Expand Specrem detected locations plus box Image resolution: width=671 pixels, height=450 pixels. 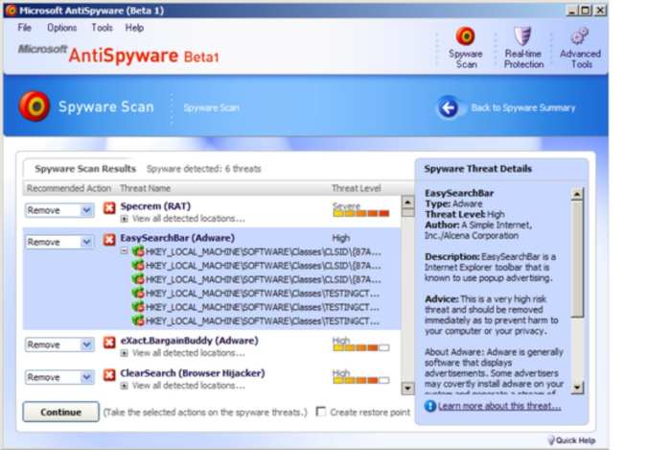point(124,219)
